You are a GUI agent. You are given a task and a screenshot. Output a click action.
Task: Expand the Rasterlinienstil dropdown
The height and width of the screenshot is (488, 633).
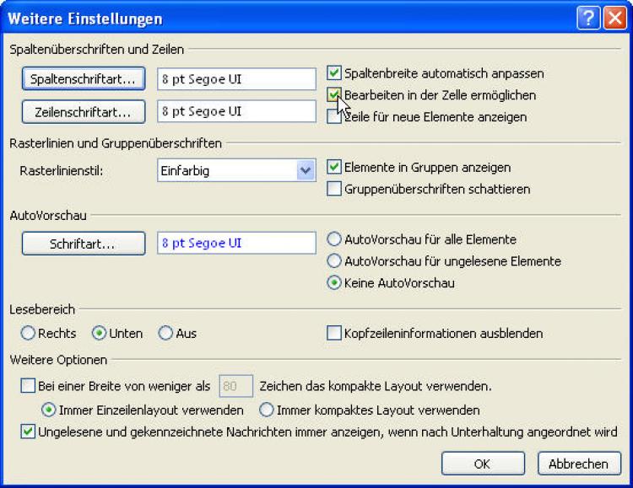pos(306,170)
